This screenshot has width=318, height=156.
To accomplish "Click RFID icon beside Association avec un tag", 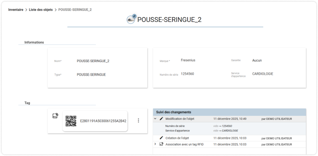I will click(161, 144).
